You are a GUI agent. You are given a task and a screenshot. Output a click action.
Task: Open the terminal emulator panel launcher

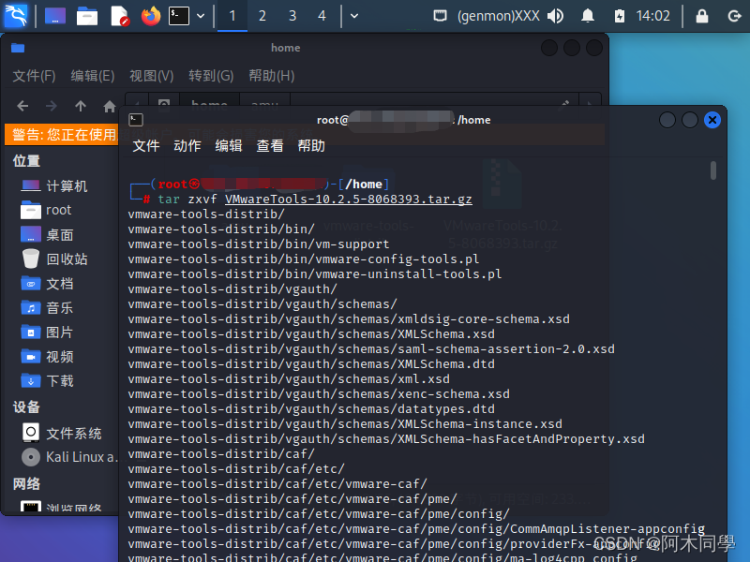pos(179,16)
